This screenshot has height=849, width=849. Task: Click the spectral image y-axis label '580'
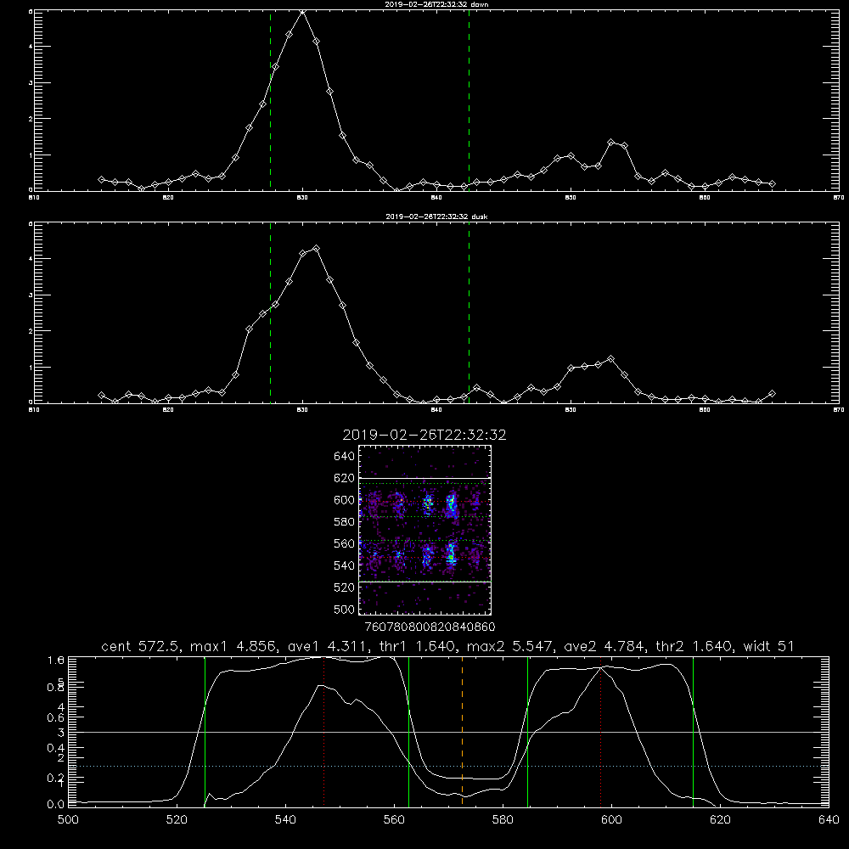click(345, 522)
